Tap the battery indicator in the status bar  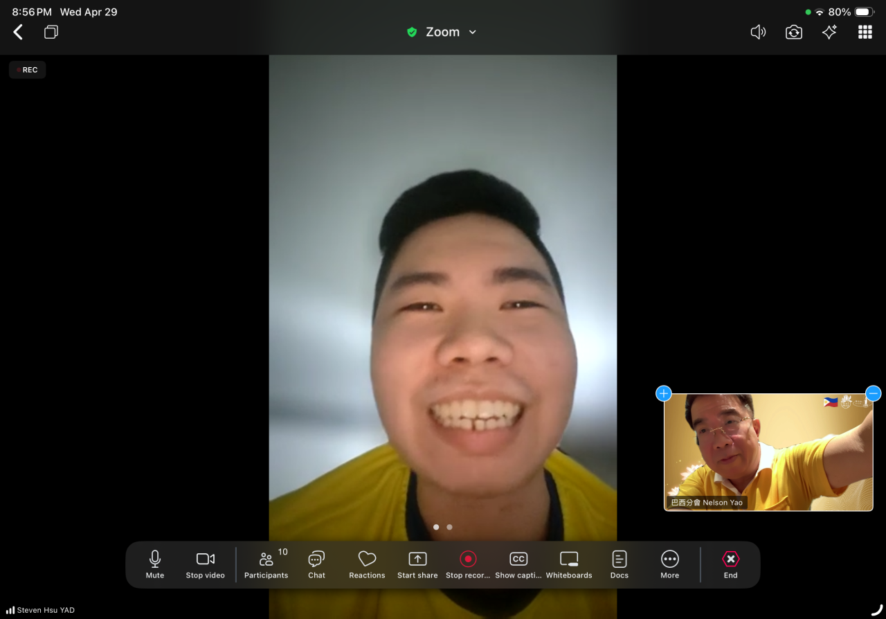(865, 12)
